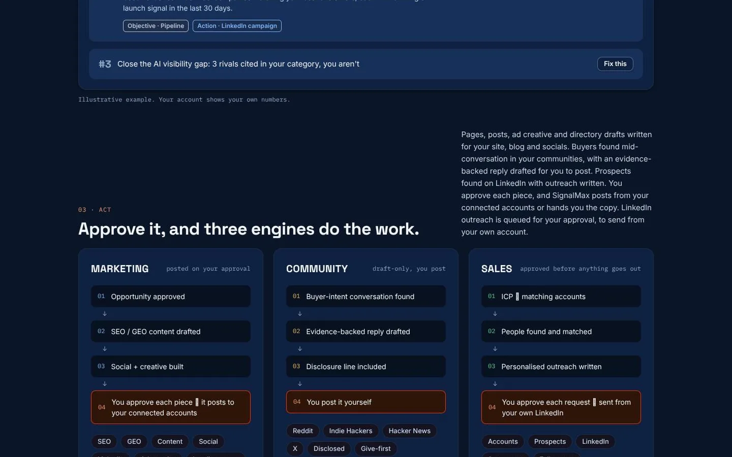This screenshot has height=457, width=732.
Task: Open the Action · LinkedIn campaign tag
Action: click(237, 26)
